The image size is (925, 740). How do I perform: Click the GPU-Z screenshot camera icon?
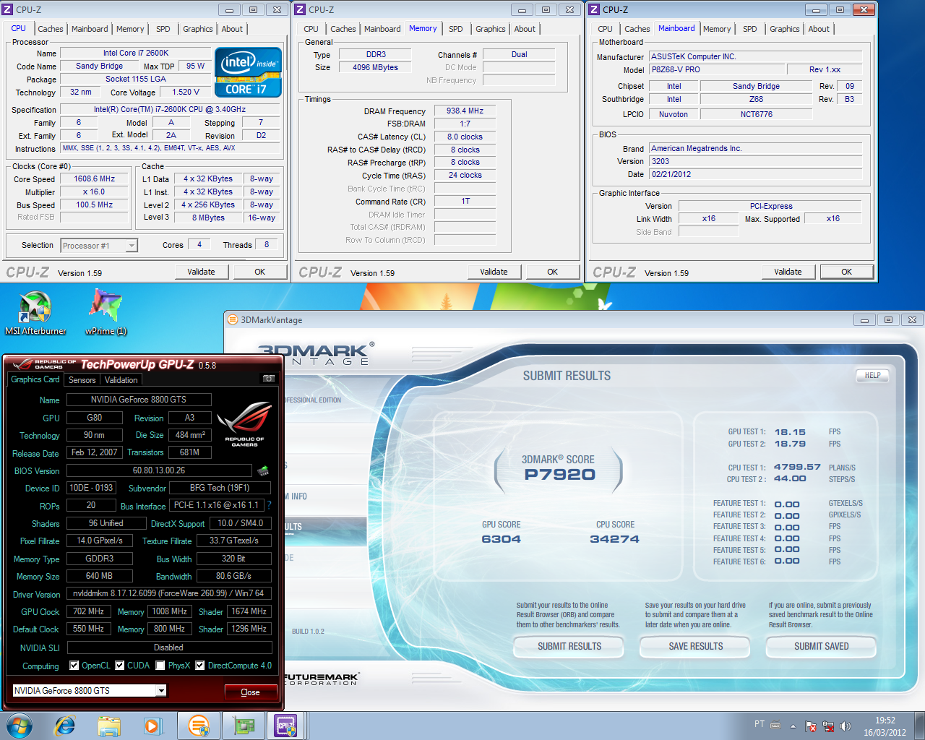click(269, 379)
